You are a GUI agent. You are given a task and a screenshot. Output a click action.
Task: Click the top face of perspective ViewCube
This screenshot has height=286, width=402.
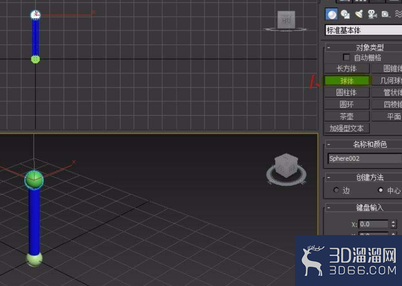[286, 157]
